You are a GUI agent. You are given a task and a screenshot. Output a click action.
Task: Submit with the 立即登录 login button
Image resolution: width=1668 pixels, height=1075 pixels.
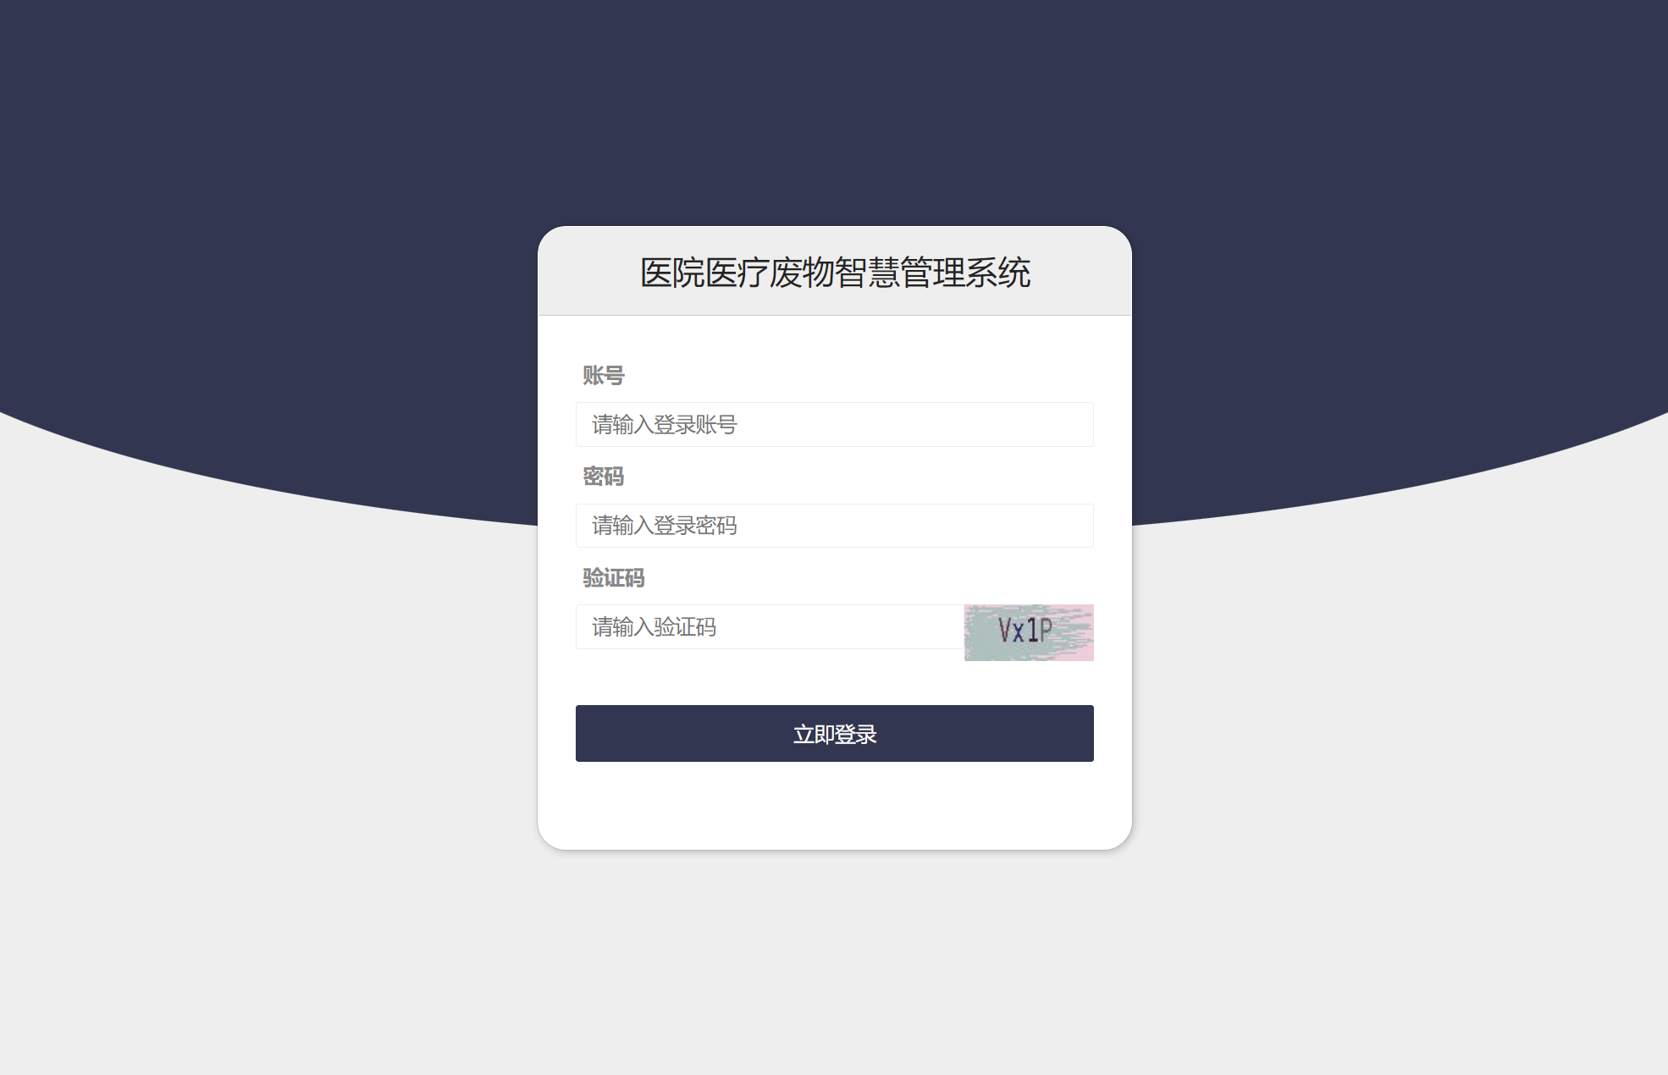(834, 733)
